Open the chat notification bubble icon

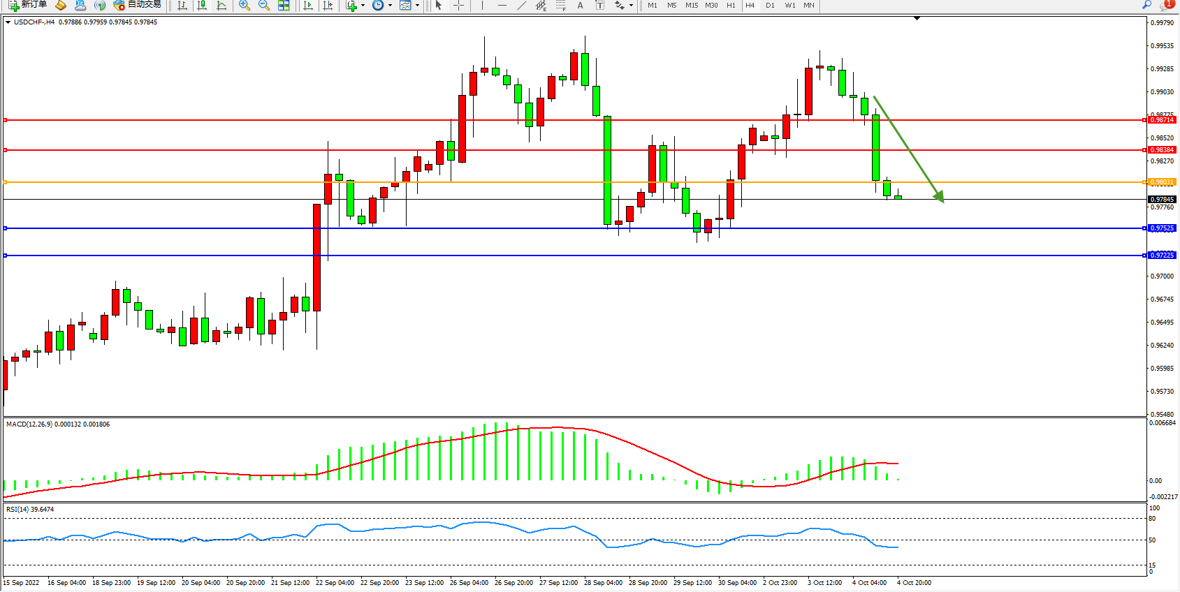click(1166, 5)
